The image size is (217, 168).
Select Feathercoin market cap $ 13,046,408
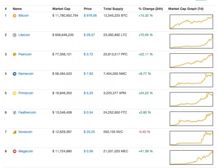pos(62,112)
